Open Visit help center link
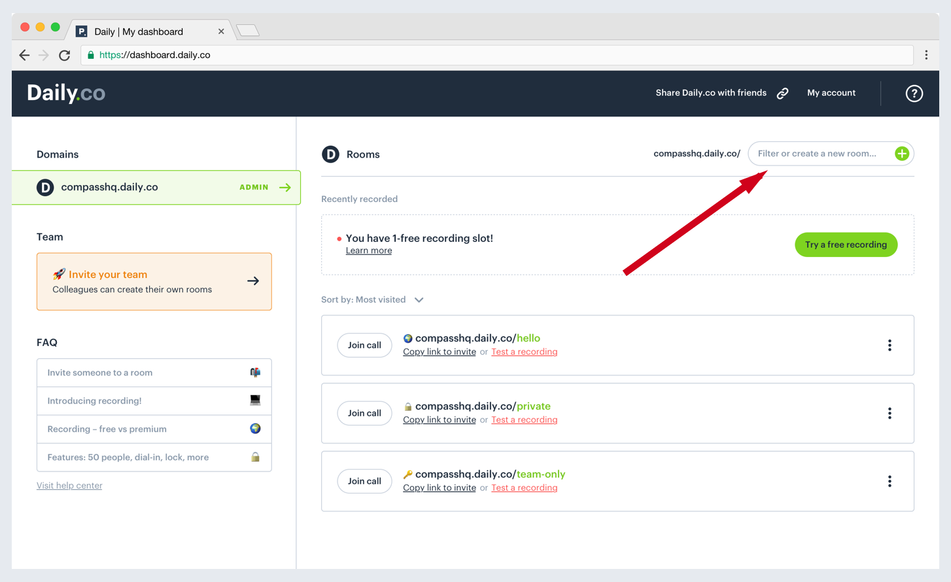The height and width of the screenshot is (582, 951). [x=69, y=485]
